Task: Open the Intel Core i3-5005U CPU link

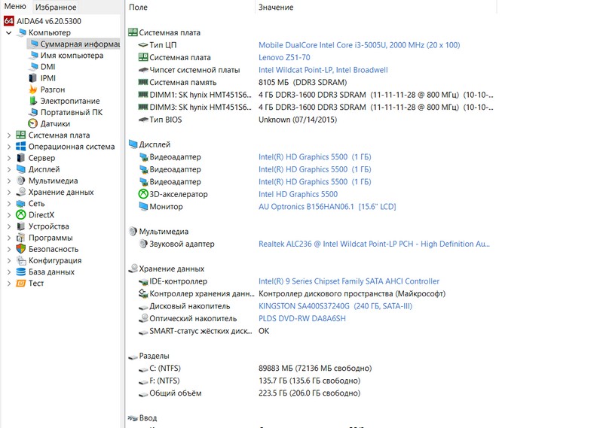Action: click(x=359, y=45)
